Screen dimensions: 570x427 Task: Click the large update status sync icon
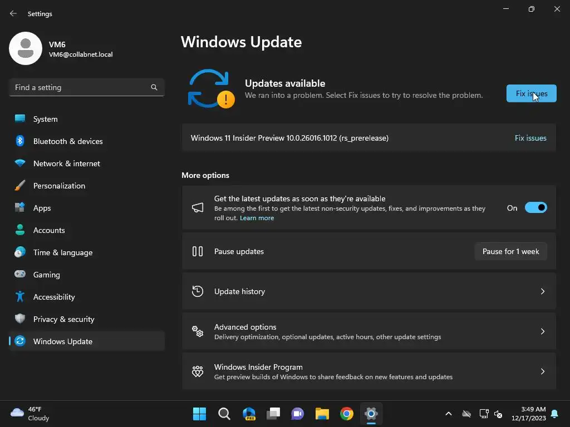tap(210, 88)
